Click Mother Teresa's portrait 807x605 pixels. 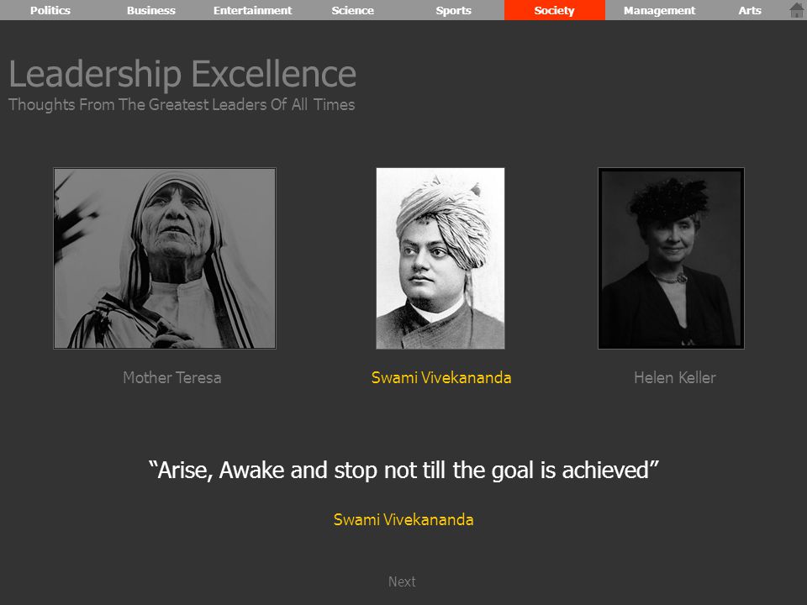pyautogui.click(x=165, y=258)
